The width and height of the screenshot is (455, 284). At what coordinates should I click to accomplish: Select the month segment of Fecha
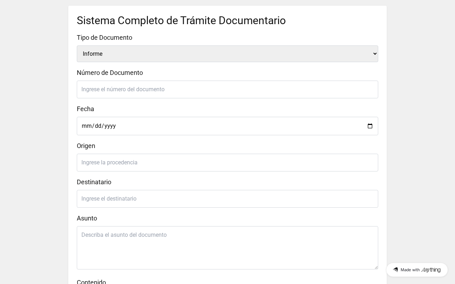click(86, 126)
